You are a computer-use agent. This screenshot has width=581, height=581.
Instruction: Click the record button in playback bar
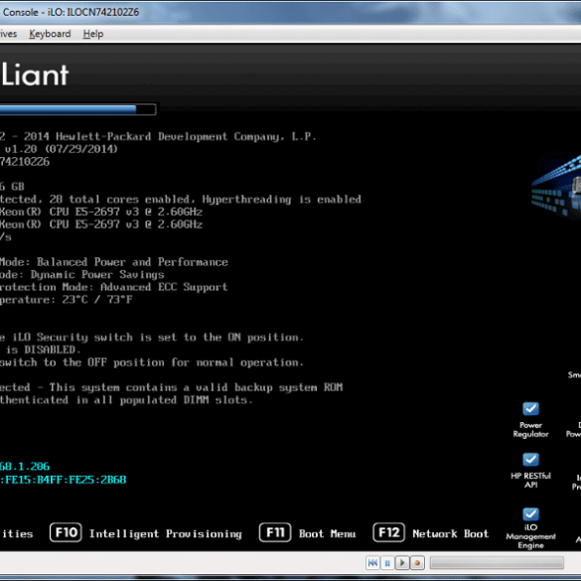click(x=417, y=563)
